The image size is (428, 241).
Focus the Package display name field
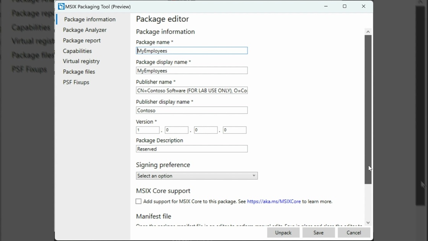click(x=191, y=71)
